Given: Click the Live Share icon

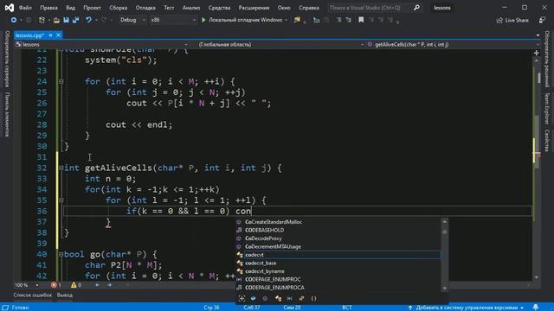Looking at the screenshot, I should [x=499, y=21].
